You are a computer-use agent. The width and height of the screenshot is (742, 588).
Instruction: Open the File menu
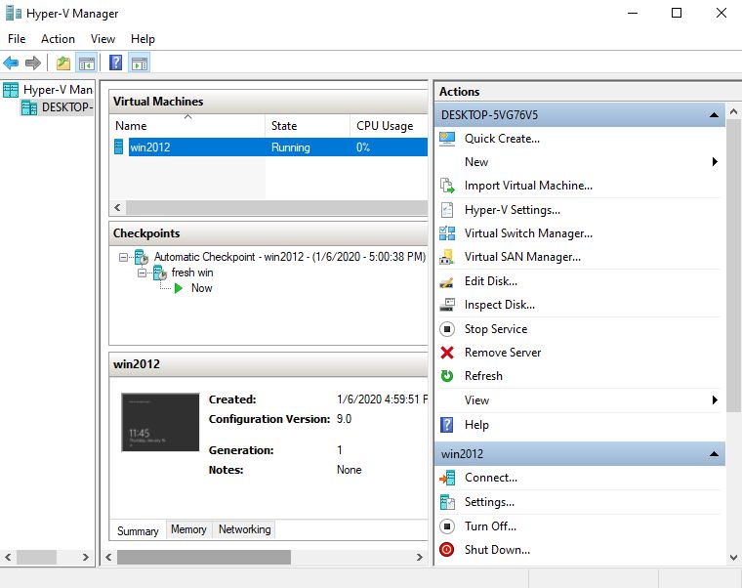(x=17, y=39)
